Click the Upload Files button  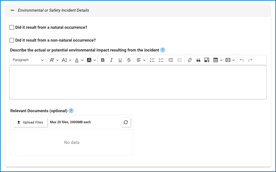pos(30,122)
